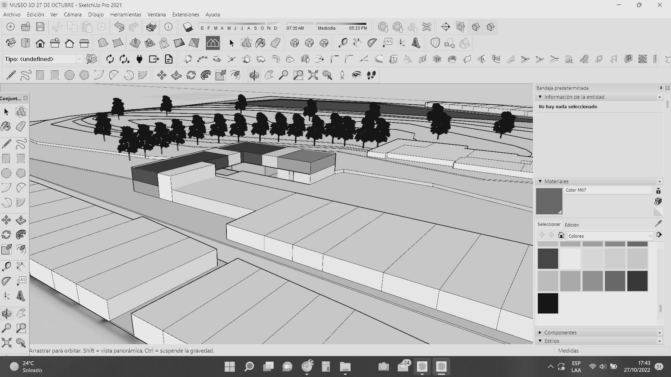Toggle Display Section Fill

(x=491, y=27)
